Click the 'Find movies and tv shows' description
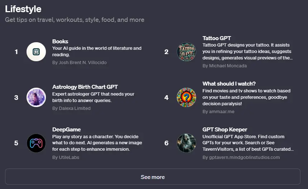The width and height of the screenshot is (308, 189). pyautogui.click(x=246, y=97)
